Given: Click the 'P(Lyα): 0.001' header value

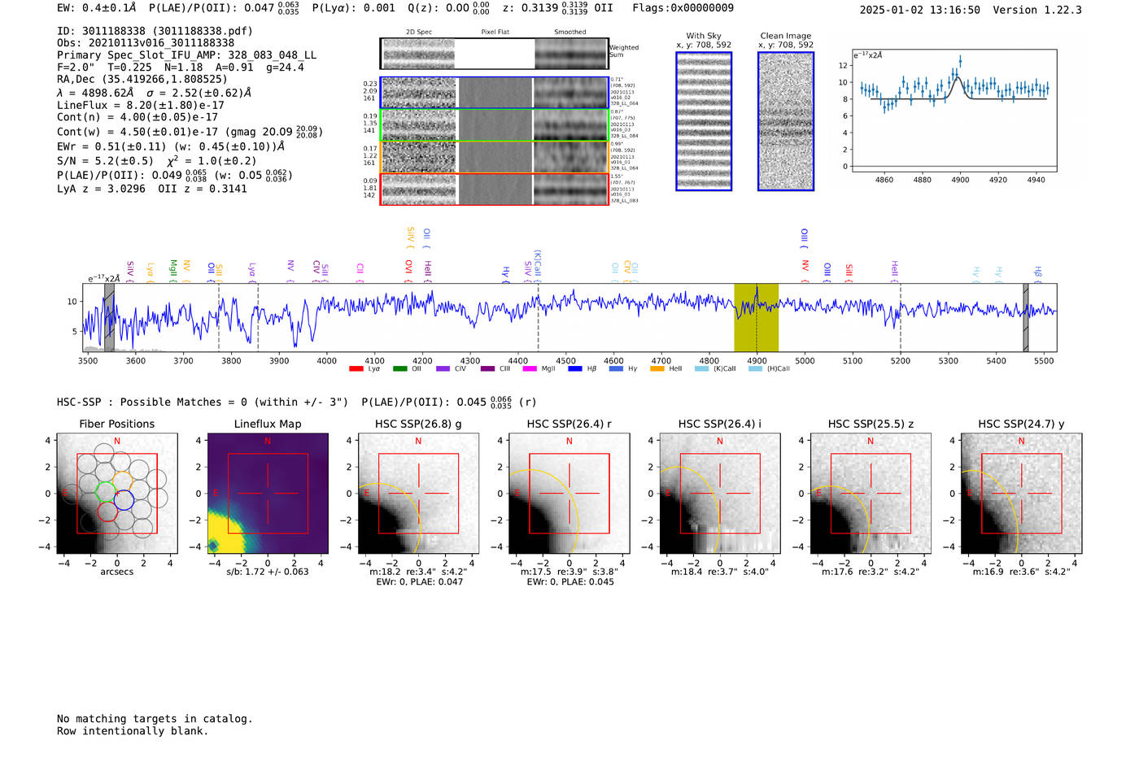Looking at the screenshot, I should (x=354, y=8).
